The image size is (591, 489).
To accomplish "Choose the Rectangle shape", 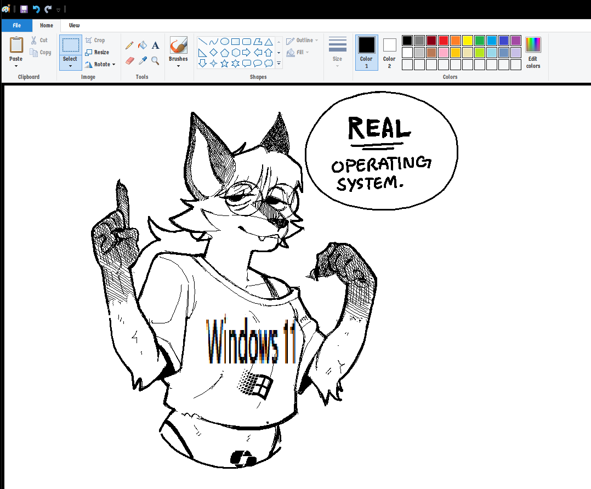I will pyautogui.click(x=236, y=42).
